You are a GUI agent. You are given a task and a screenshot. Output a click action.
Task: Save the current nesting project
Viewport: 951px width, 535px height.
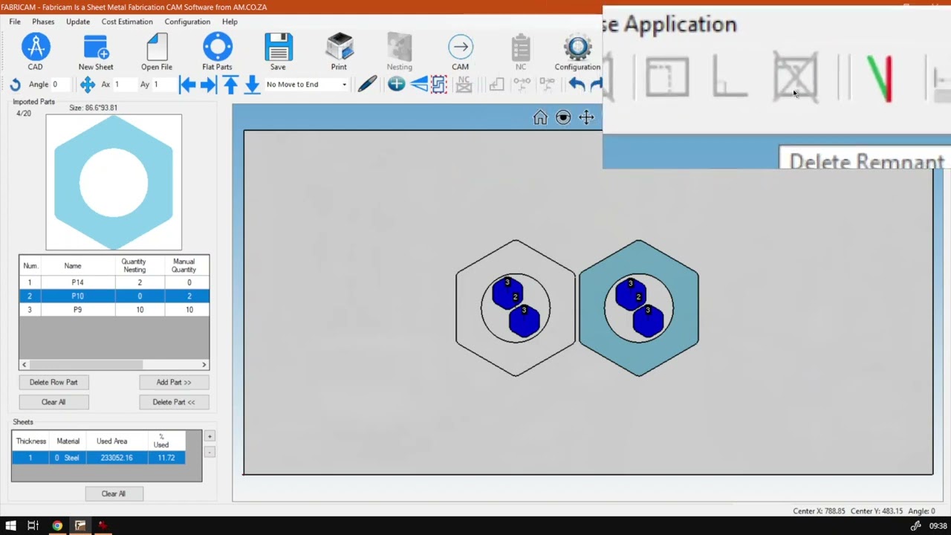pyautogui.click(x=278, y=52)
